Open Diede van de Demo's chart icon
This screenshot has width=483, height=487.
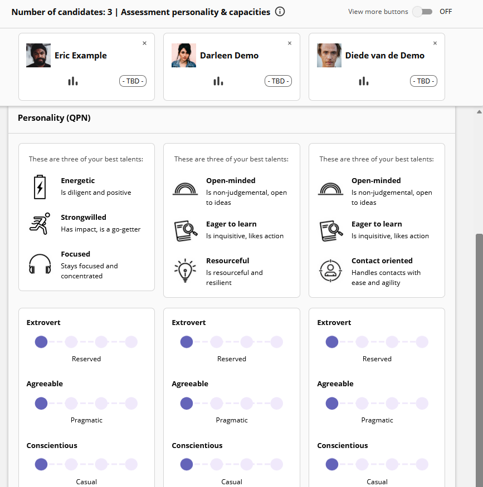click(x=364, y=81)
